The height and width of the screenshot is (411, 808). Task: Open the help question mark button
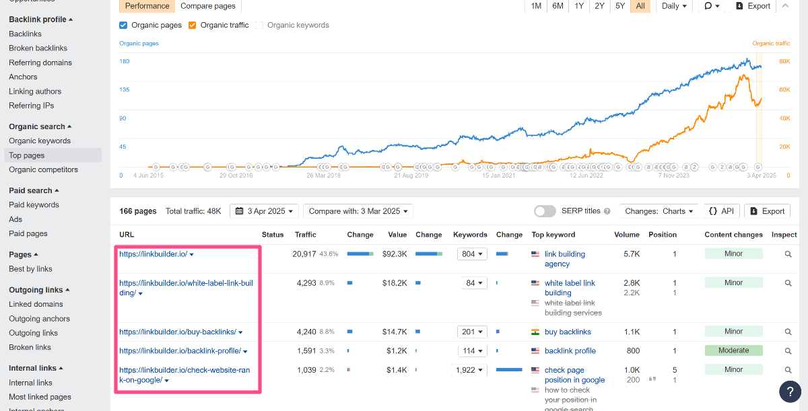(x=790, y=391)
